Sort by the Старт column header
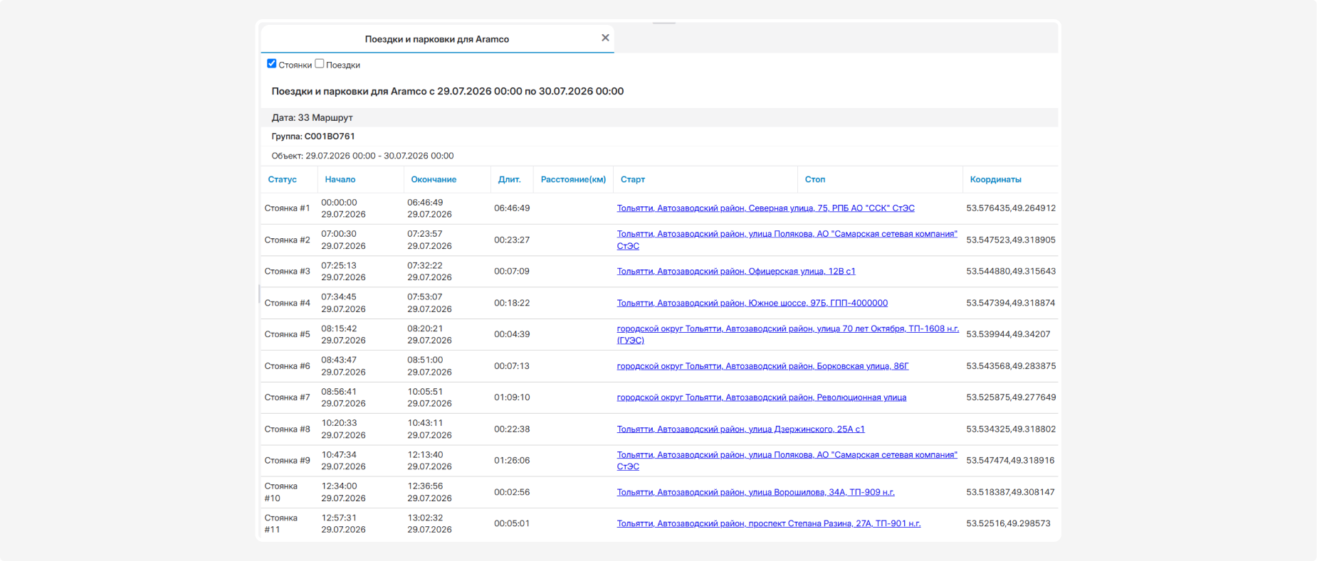This screenshot has width=1317, height=561. (632, 180)
